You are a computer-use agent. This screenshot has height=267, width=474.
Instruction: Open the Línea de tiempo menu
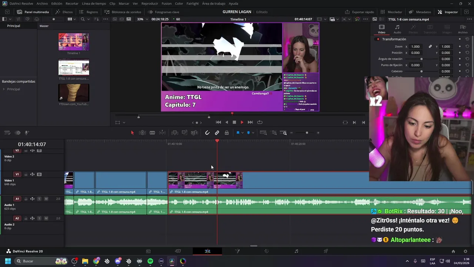pyautogui.click(x=94, y=3)
